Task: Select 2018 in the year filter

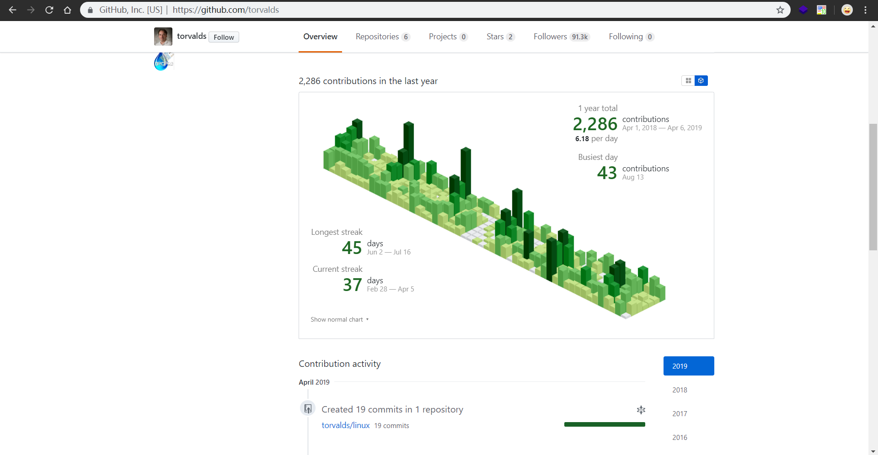Action: click(680, 390)
